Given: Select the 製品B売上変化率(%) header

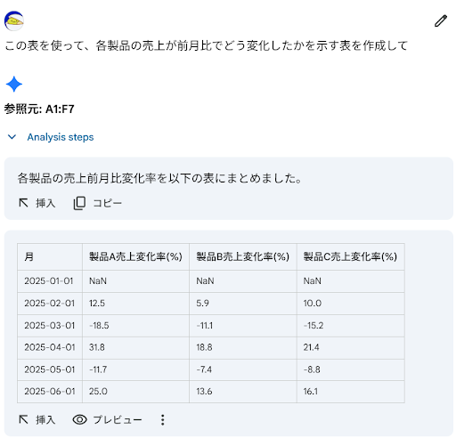Looking at the screenshot, I should (x=243, y=256).
